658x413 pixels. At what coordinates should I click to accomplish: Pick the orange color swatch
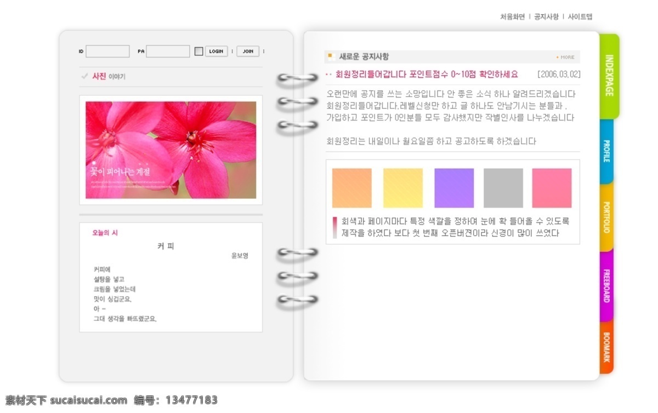tap(352, 188)
